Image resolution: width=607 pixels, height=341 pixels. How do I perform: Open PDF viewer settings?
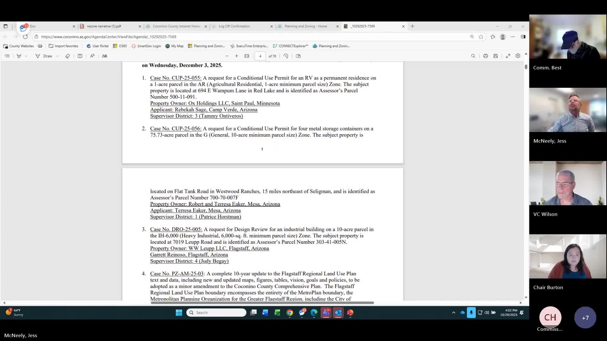click(518, 56)
